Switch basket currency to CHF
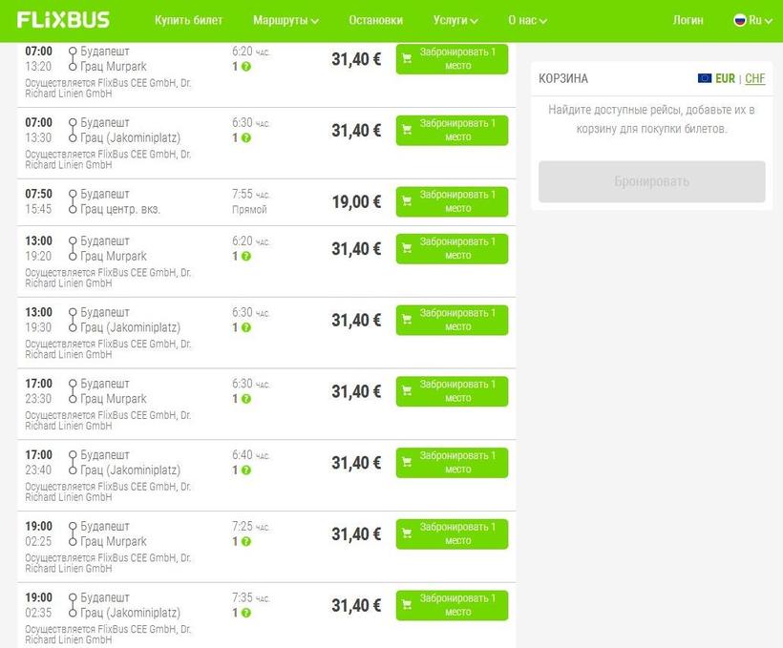The image size is (783, 648). point(755,78)
